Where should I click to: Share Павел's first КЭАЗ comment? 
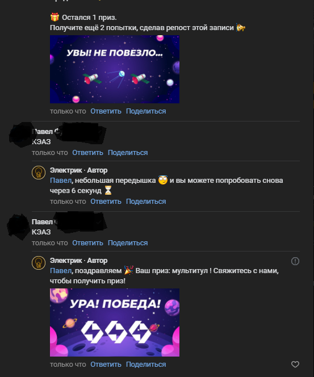(128, 153)
